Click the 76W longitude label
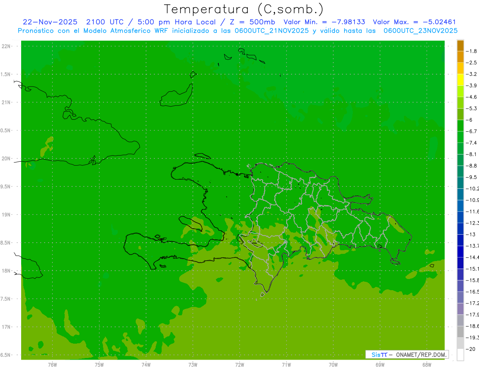479x370 pixels. [52, 364]
